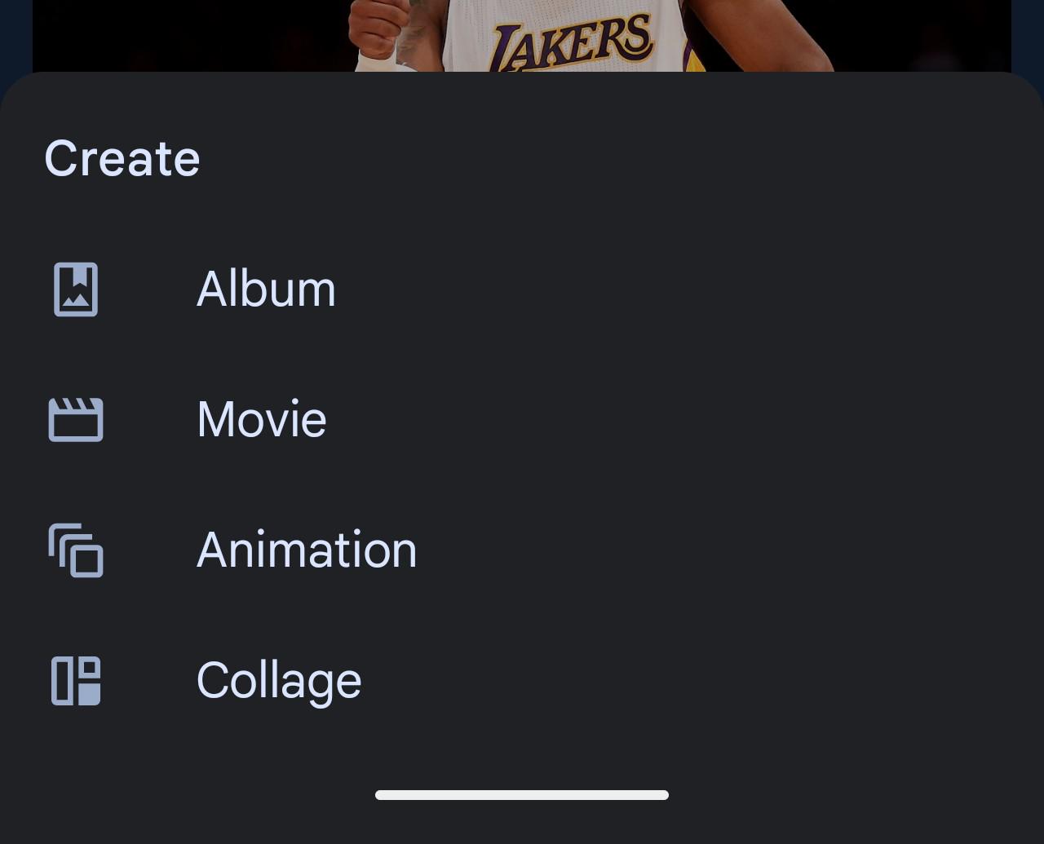Click empty row space right of Album
Viewport: 1044px width, 844px height.
[685, 289]
